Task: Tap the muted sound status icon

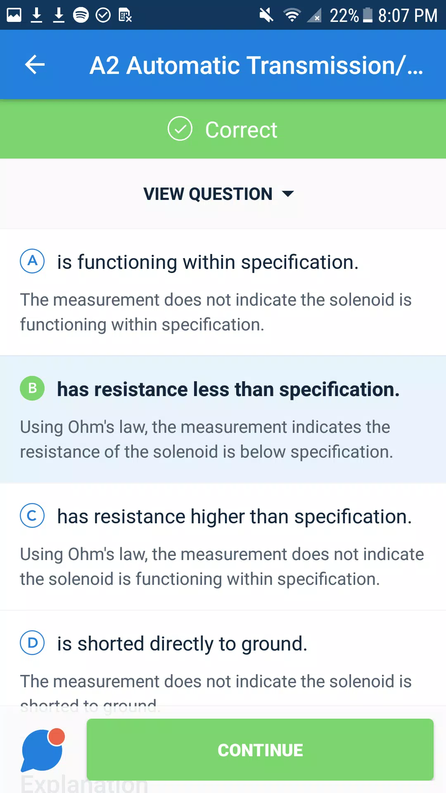Action: tap(266, 15)
